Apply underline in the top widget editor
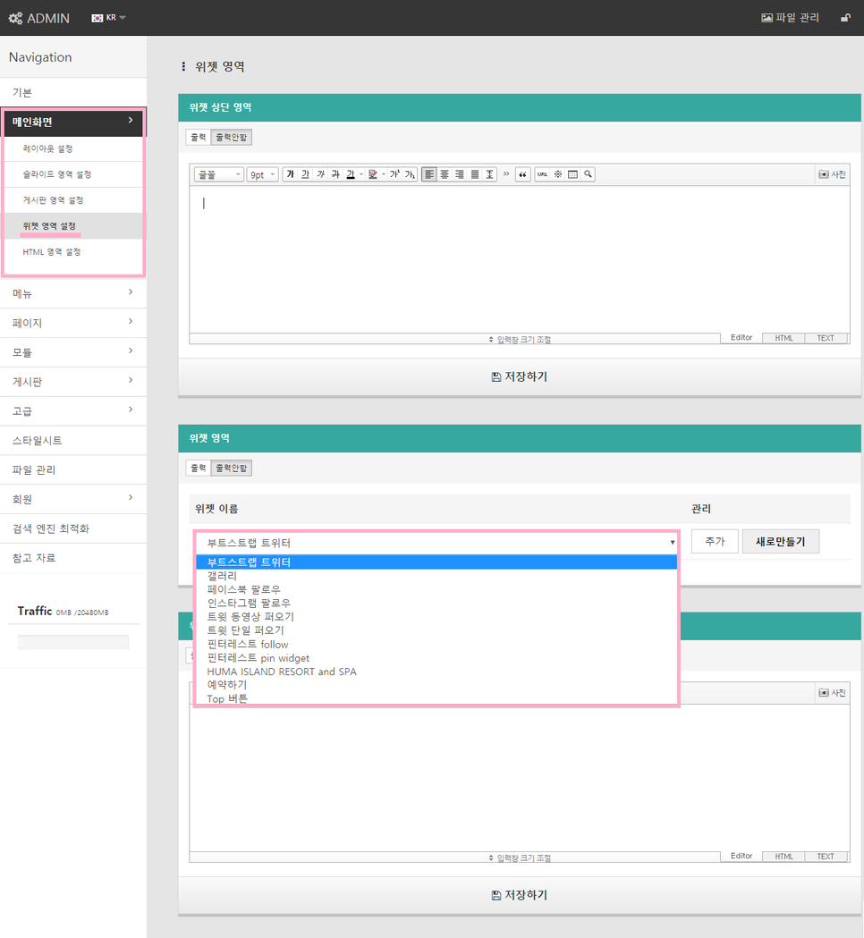This screenshot has width=864, height=938. coord(305,174)
